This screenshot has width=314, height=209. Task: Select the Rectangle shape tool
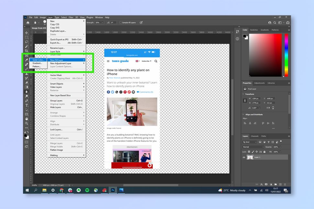(27, 114)
